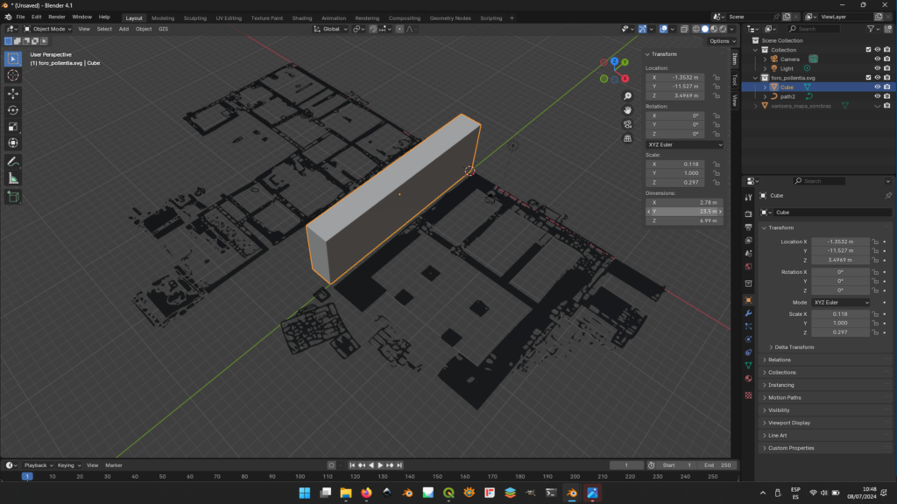The width and height of the screenshot is (897, 504).
Task: Switch to the Sculpting workspace tab
Action: coord(194,17)
